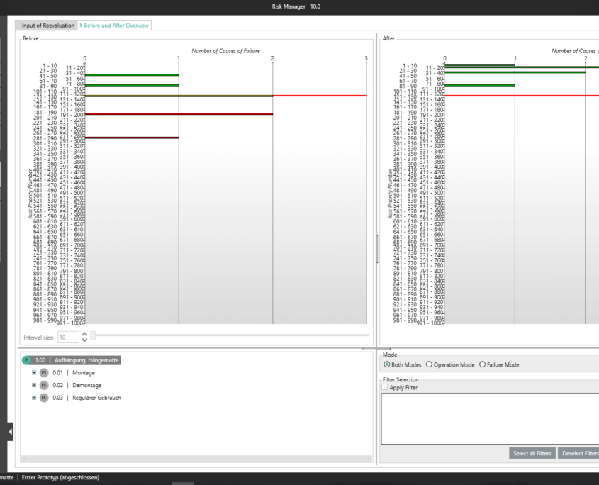Viewport: 599px width, 485px height.
Task: Expand the 0.03 Regulärer Gebrauch node
Action: point(33,398)
